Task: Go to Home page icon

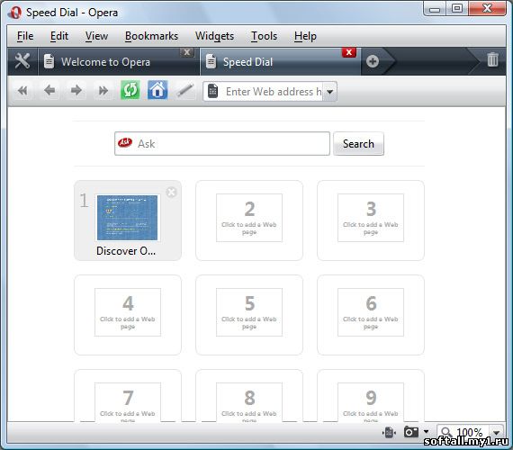Action: click(157, 90)
